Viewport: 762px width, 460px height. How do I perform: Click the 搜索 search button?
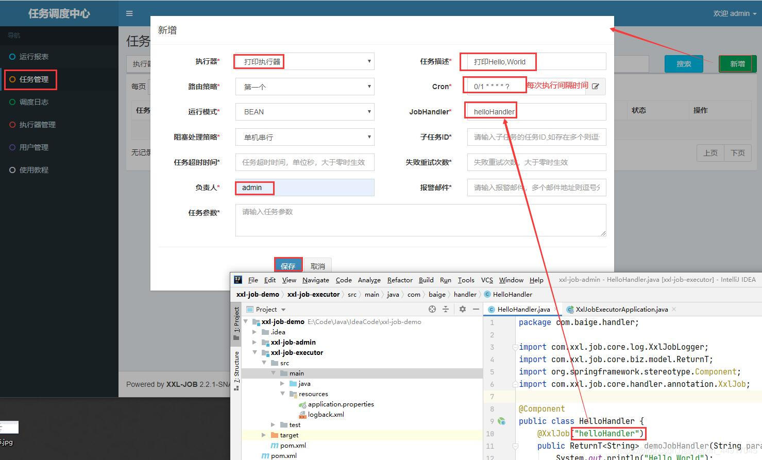[x=684, y=64]
